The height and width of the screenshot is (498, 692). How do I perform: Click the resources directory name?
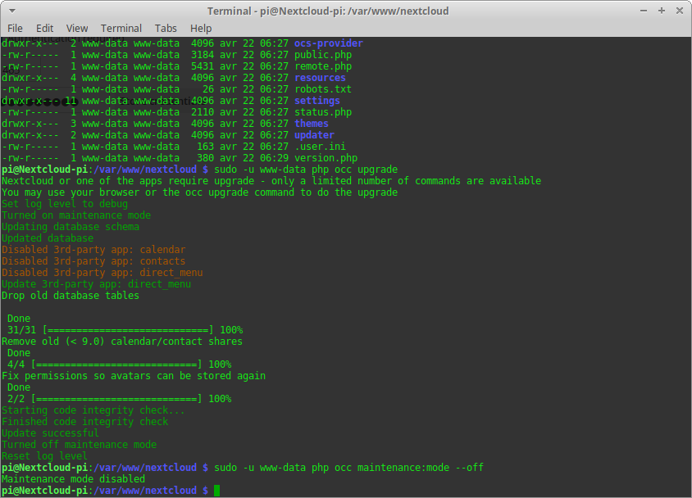(x=320, y=78)
